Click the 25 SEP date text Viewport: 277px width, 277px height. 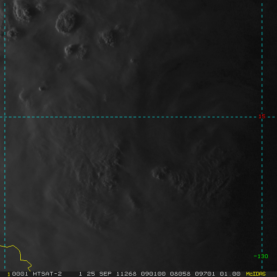click(102, 274)
